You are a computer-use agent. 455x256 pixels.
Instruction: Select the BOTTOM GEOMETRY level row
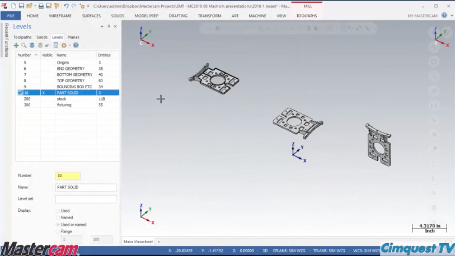[x=68, y=74]
